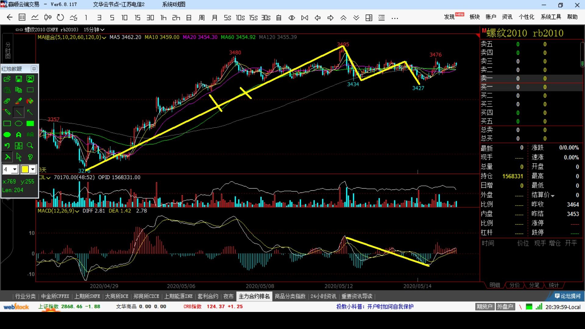Click the question mark help icon
Viewport: 585px width, 329px height.
30,157
